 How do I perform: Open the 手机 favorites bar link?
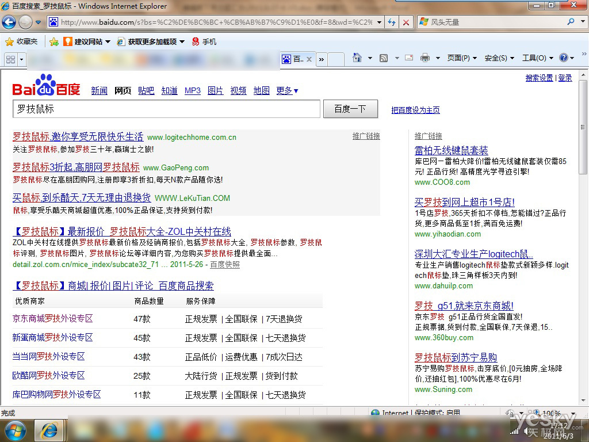tap(204, 41)
